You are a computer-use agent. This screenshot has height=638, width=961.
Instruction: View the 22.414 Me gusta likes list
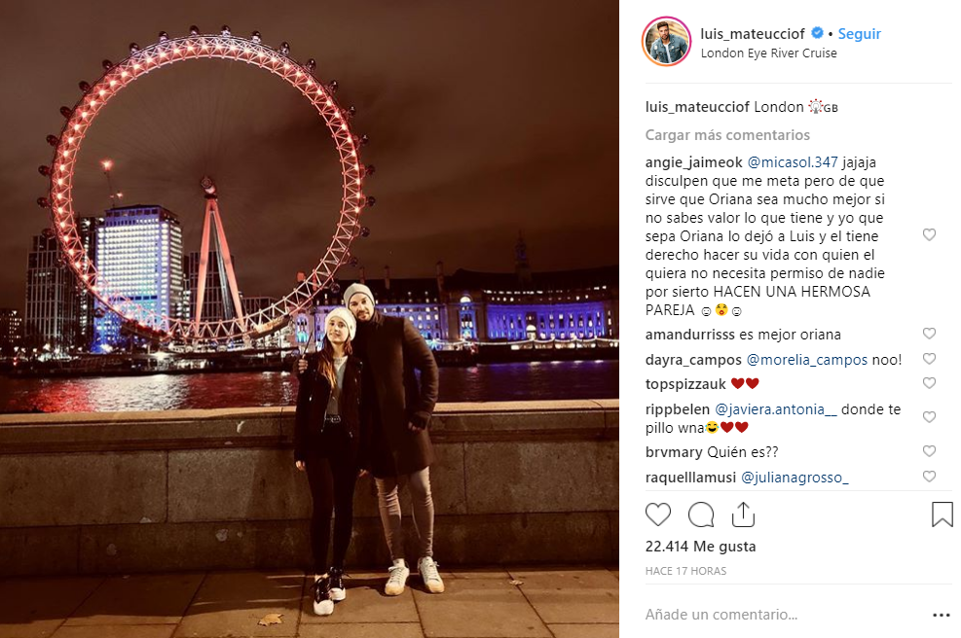click(700, 547)
